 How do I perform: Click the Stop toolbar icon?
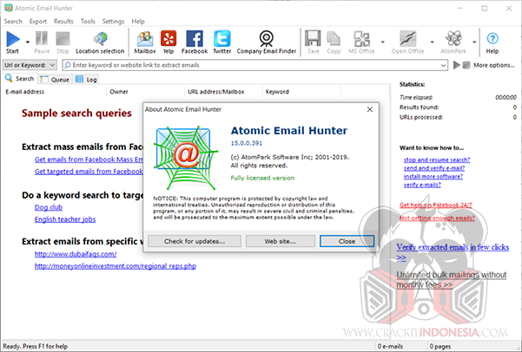coord(63,42)
